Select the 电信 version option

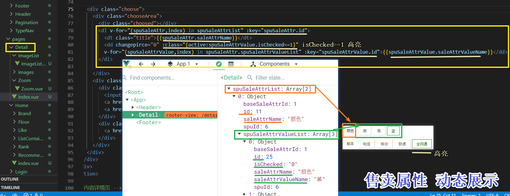[x=366, y=144]
